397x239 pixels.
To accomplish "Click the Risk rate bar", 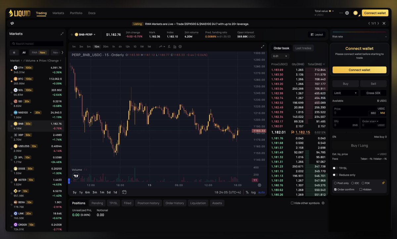I will (x=359, y=32).
